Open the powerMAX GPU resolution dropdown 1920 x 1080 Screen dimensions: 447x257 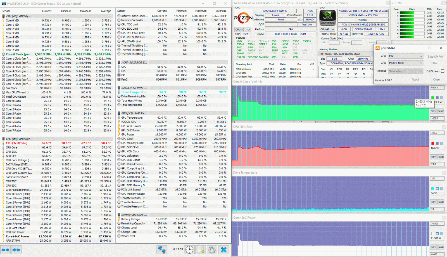(x=405, y=63)
